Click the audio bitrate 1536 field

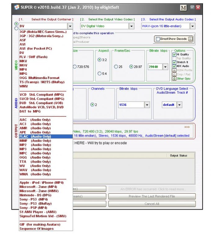coord(131,105)
